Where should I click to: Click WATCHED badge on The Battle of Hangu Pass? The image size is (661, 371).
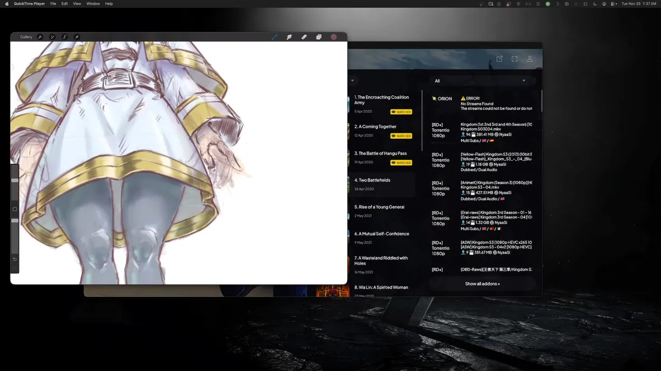[x=401, y=163]
